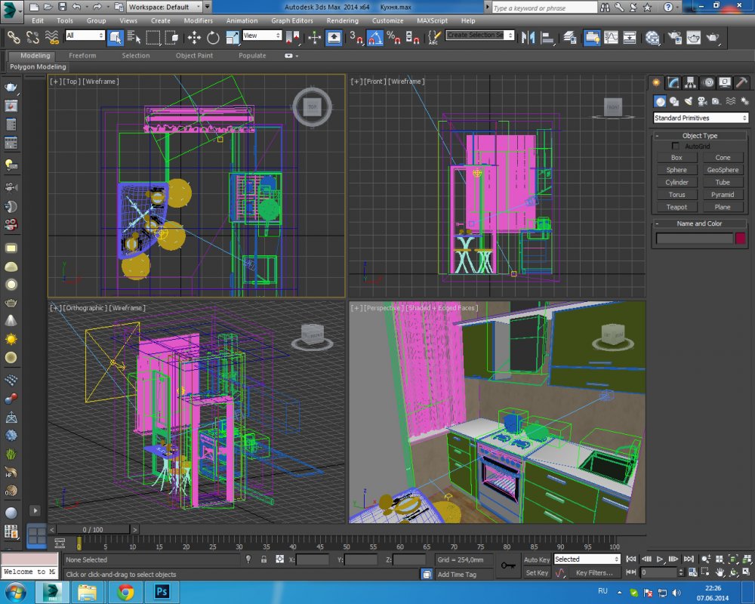The width and height of the screenshot is (755, 604).
Task: Open the Material Editor from toolbar
Action: tap(652, 36)
